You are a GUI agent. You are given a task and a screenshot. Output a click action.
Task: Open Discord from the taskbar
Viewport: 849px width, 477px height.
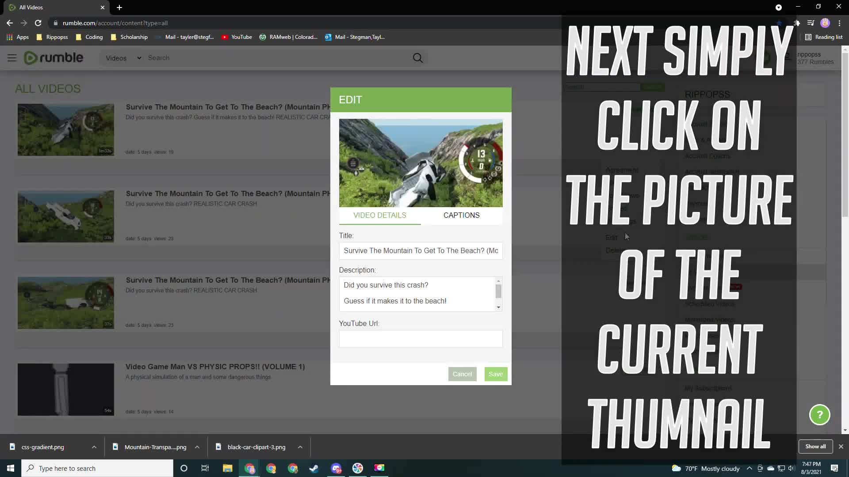tap(336, 468)
